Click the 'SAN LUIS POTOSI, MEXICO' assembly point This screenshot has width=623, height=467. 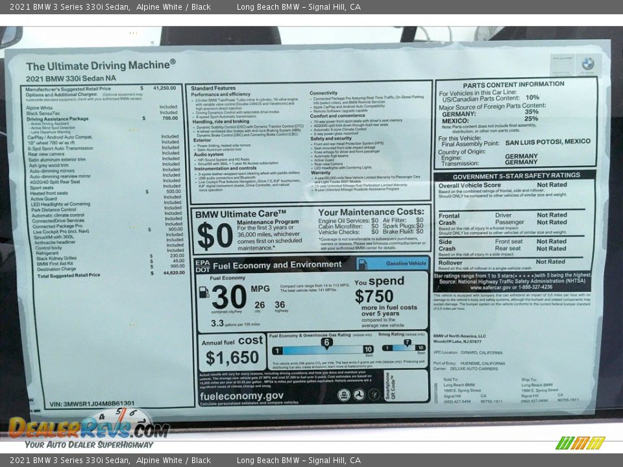point(548,142)
